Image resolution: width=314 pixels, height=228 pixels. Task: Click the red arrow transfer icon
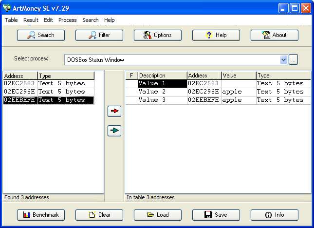114,111
